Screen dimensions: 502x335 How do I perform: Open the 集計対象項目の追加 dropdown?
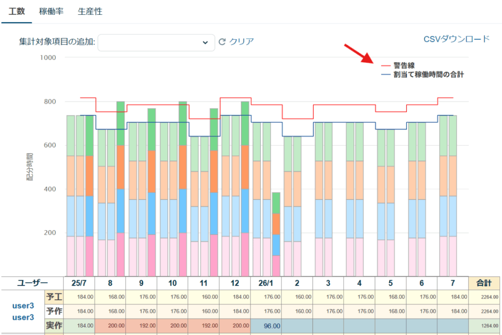click(x=156, y=43)
